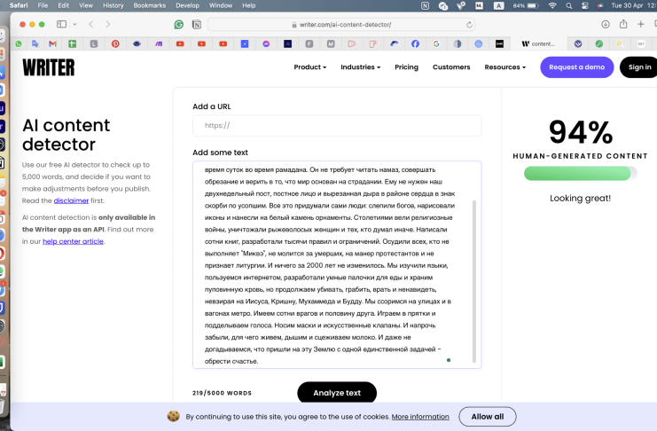The width and height of the screenshot is (657, 431).
Task: Open the Facebook pinned tab
Action: coord(415,43)
